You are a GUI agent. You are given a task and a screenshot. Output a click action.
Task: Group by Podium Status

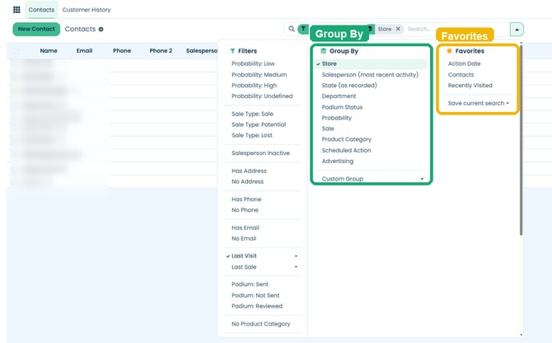(342, 107)
